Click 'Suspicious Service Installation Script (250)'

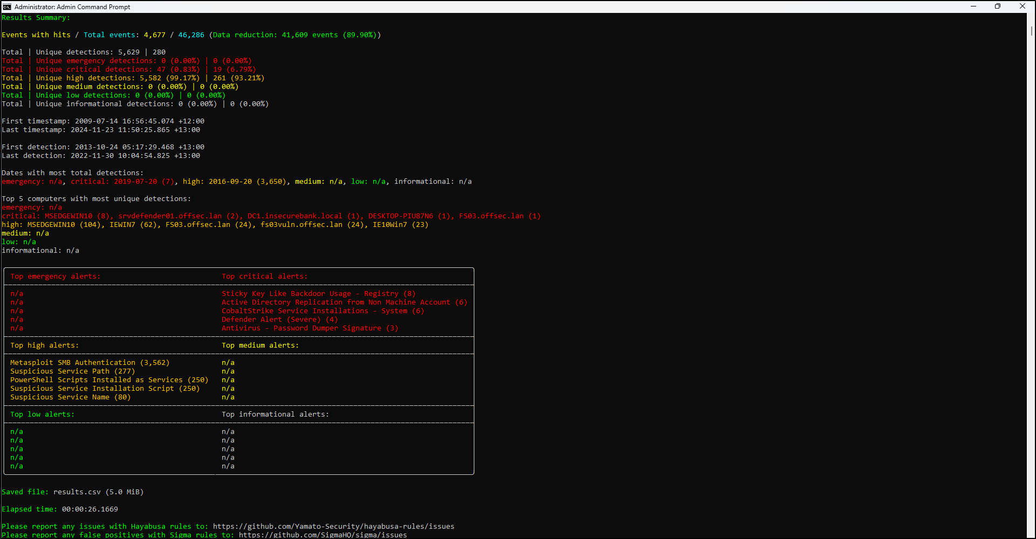pyautogui.click(x=105, y=389)
